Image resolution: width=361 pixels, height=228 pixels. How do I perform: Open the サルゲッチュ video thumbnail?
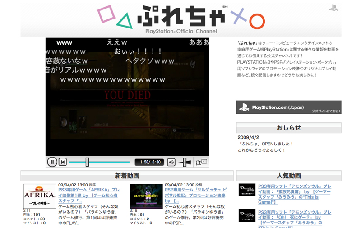(146, 196)
